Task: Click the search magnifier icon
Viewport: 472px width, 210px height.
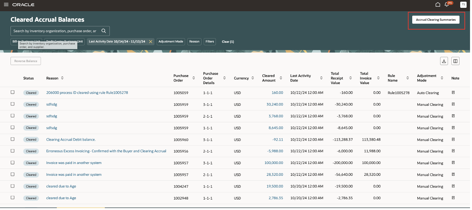Action: 104,31
